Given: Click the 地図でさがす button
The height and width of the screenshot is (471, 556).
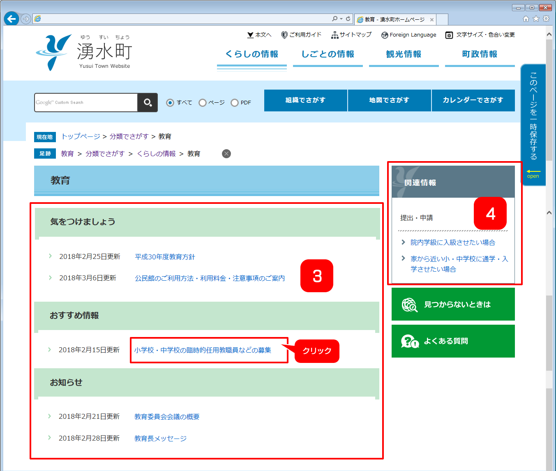Looking at the screenshot, I should [x=390, y=100].
